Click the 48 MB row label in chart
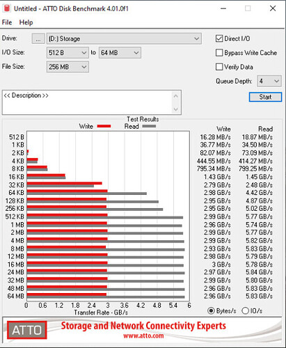Viewport: 286px width, 348px height. point(16,288)
